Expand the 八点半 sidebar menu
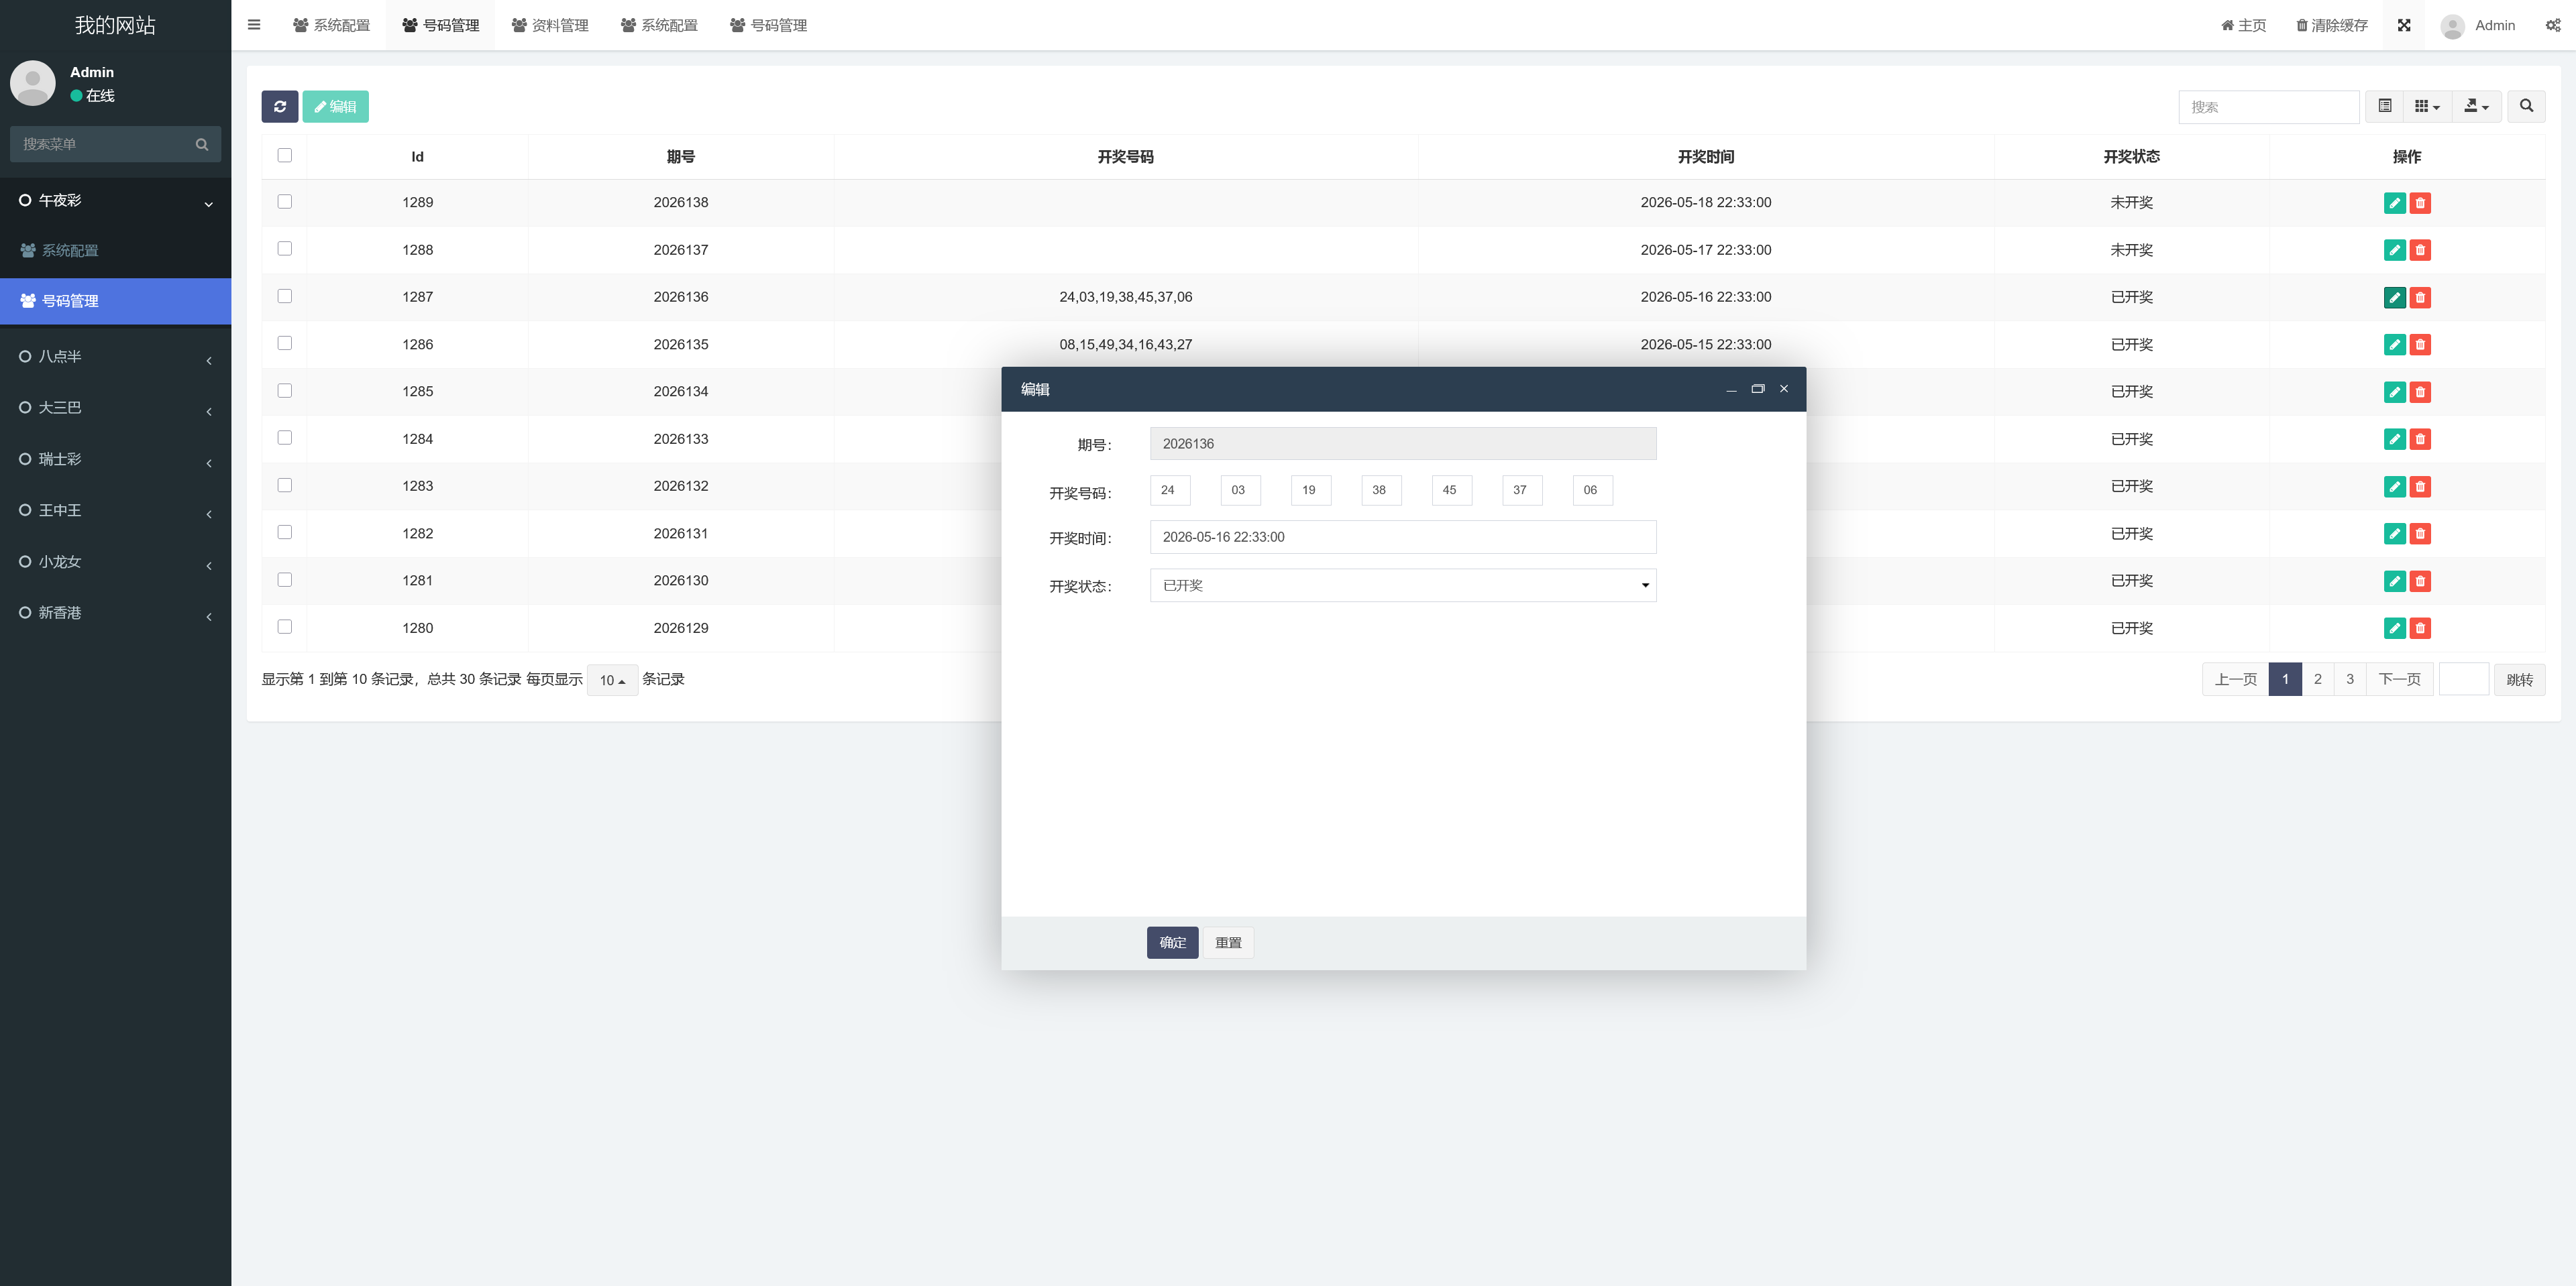Screen dimensions: 2576x1286 pyautogui.click(x=115, y=357)
